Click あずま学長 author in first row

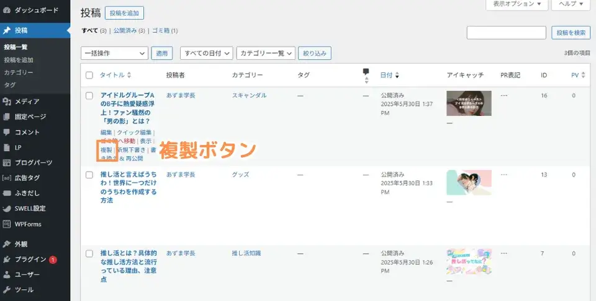click(181, 95)
